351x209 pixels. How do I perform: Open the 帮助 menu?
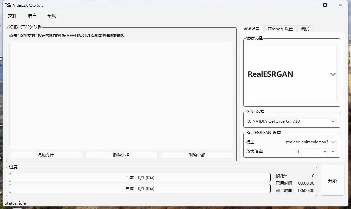52,16
